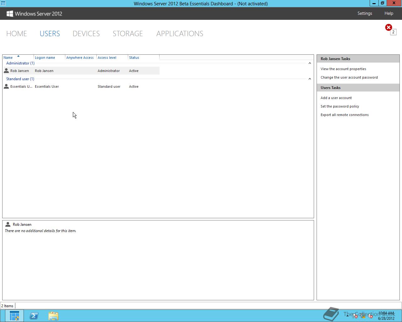Switch to the USERS tab
The image size is (402, 322).
click(x=50, y=34)
